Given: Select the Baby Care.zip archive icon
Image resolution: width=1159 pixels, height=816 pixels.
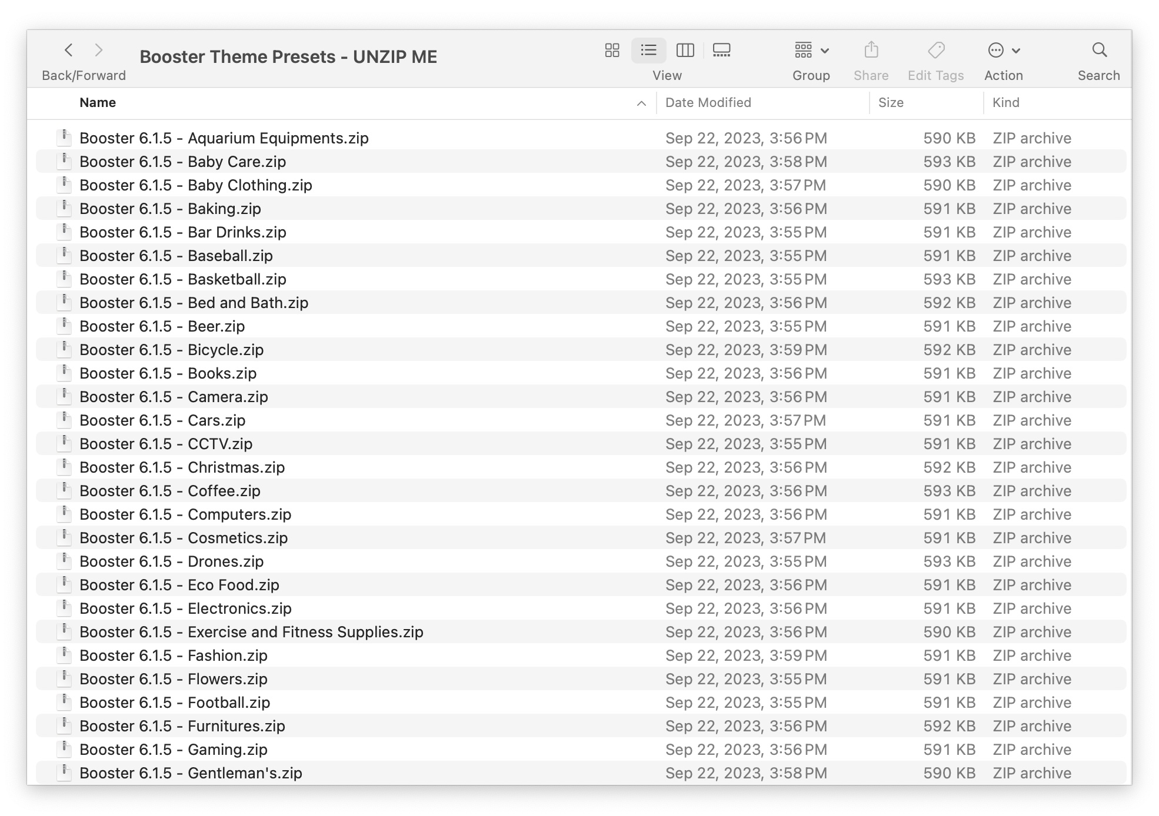Looking at the screenshot, I should point(64,161).
